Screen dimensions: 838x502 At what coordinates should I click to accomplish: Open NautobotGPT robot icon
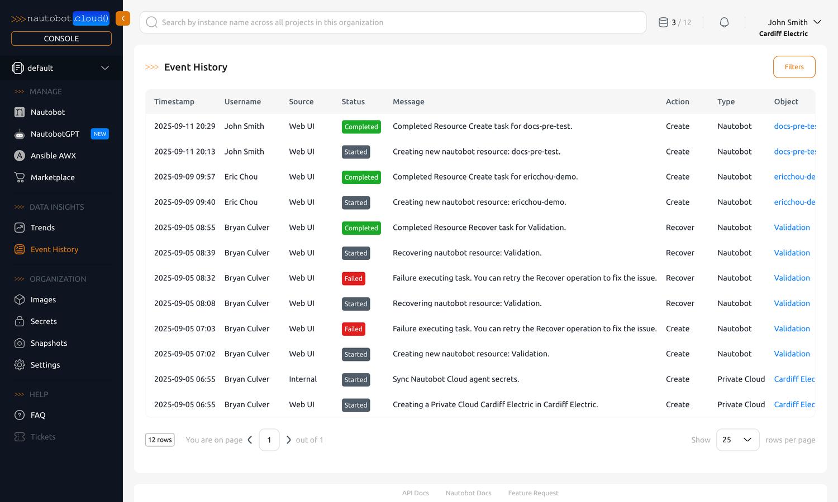(20, 134)
